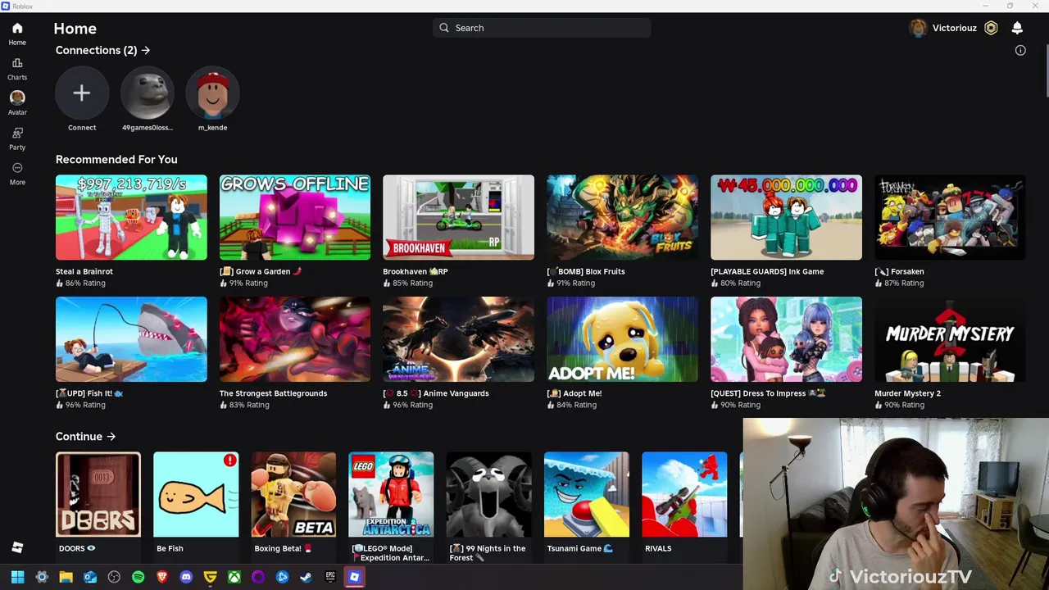Viewport: 1049px width, 590px height.
Task: Click the info icon under the bell
Action: [x=1020, y=51]
